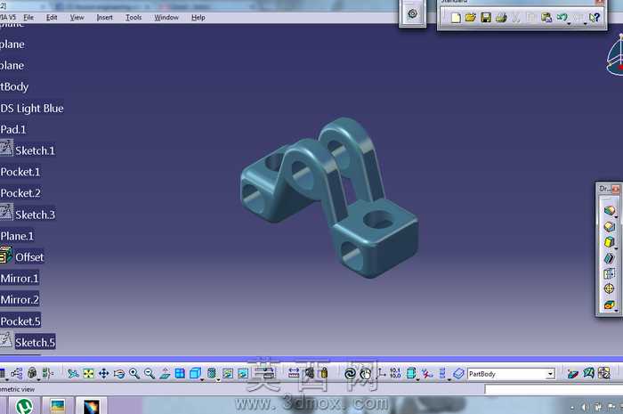Click the Print icon in Standard toolbar

pyautogui.click(x=501, y=18)
